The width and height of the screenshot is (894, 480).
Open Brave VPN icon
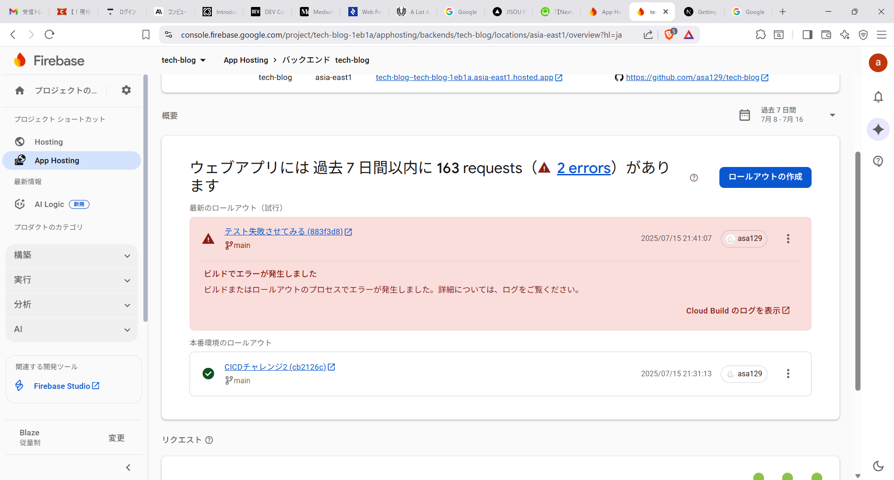point(863,35)
